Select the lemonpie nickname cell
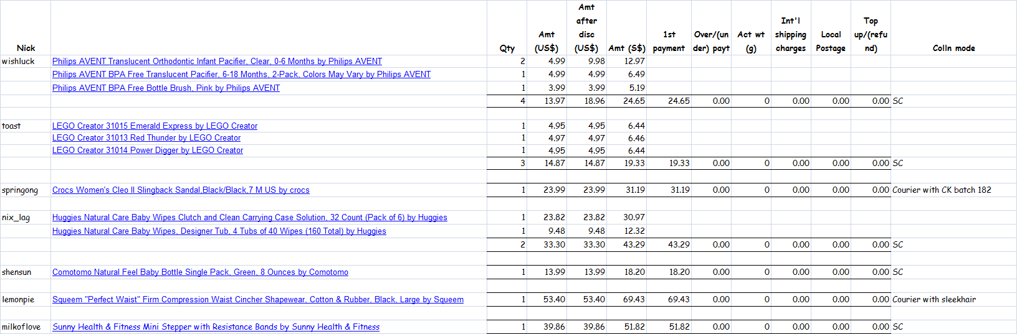Image resolution: width=1017 pixels, height=334 pixels. click(x=26, y=299)
